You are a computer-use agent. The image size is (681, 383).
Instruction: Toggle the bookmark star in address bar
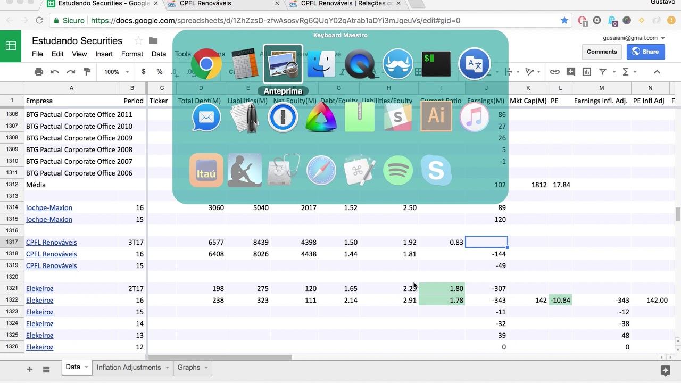click(x=564, y=20)
